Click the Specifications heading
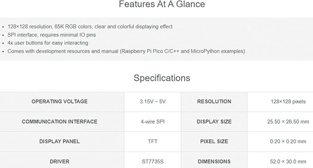Viewport: 313px width, 168px height. pos(162,78)
